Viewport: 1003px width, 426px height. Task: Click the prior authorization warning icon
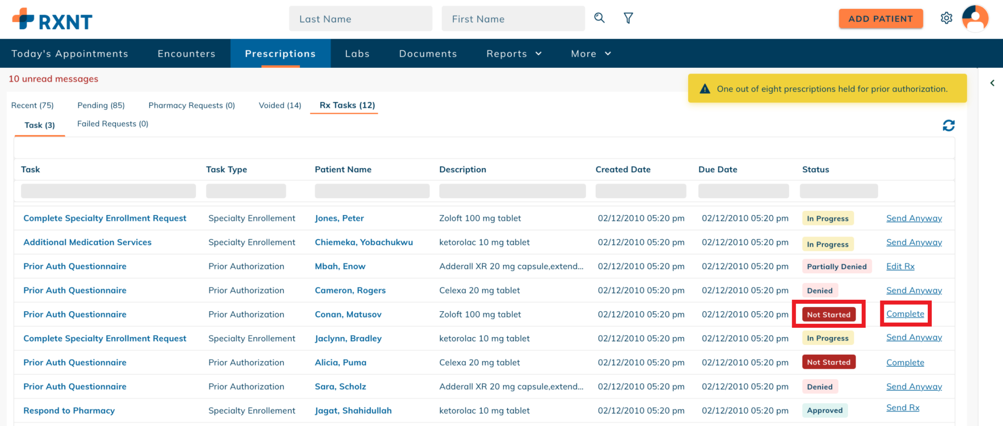pos(705,89)
